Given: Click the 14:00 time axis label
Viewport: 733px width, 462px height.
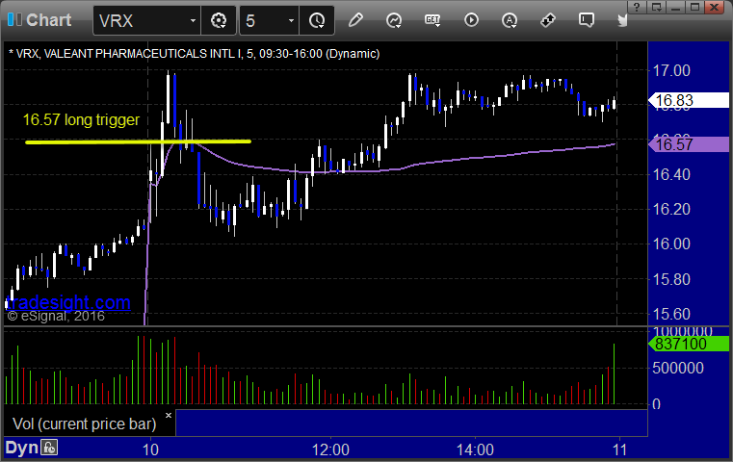Looking at the screenshot, I should (x=475, y=449).
